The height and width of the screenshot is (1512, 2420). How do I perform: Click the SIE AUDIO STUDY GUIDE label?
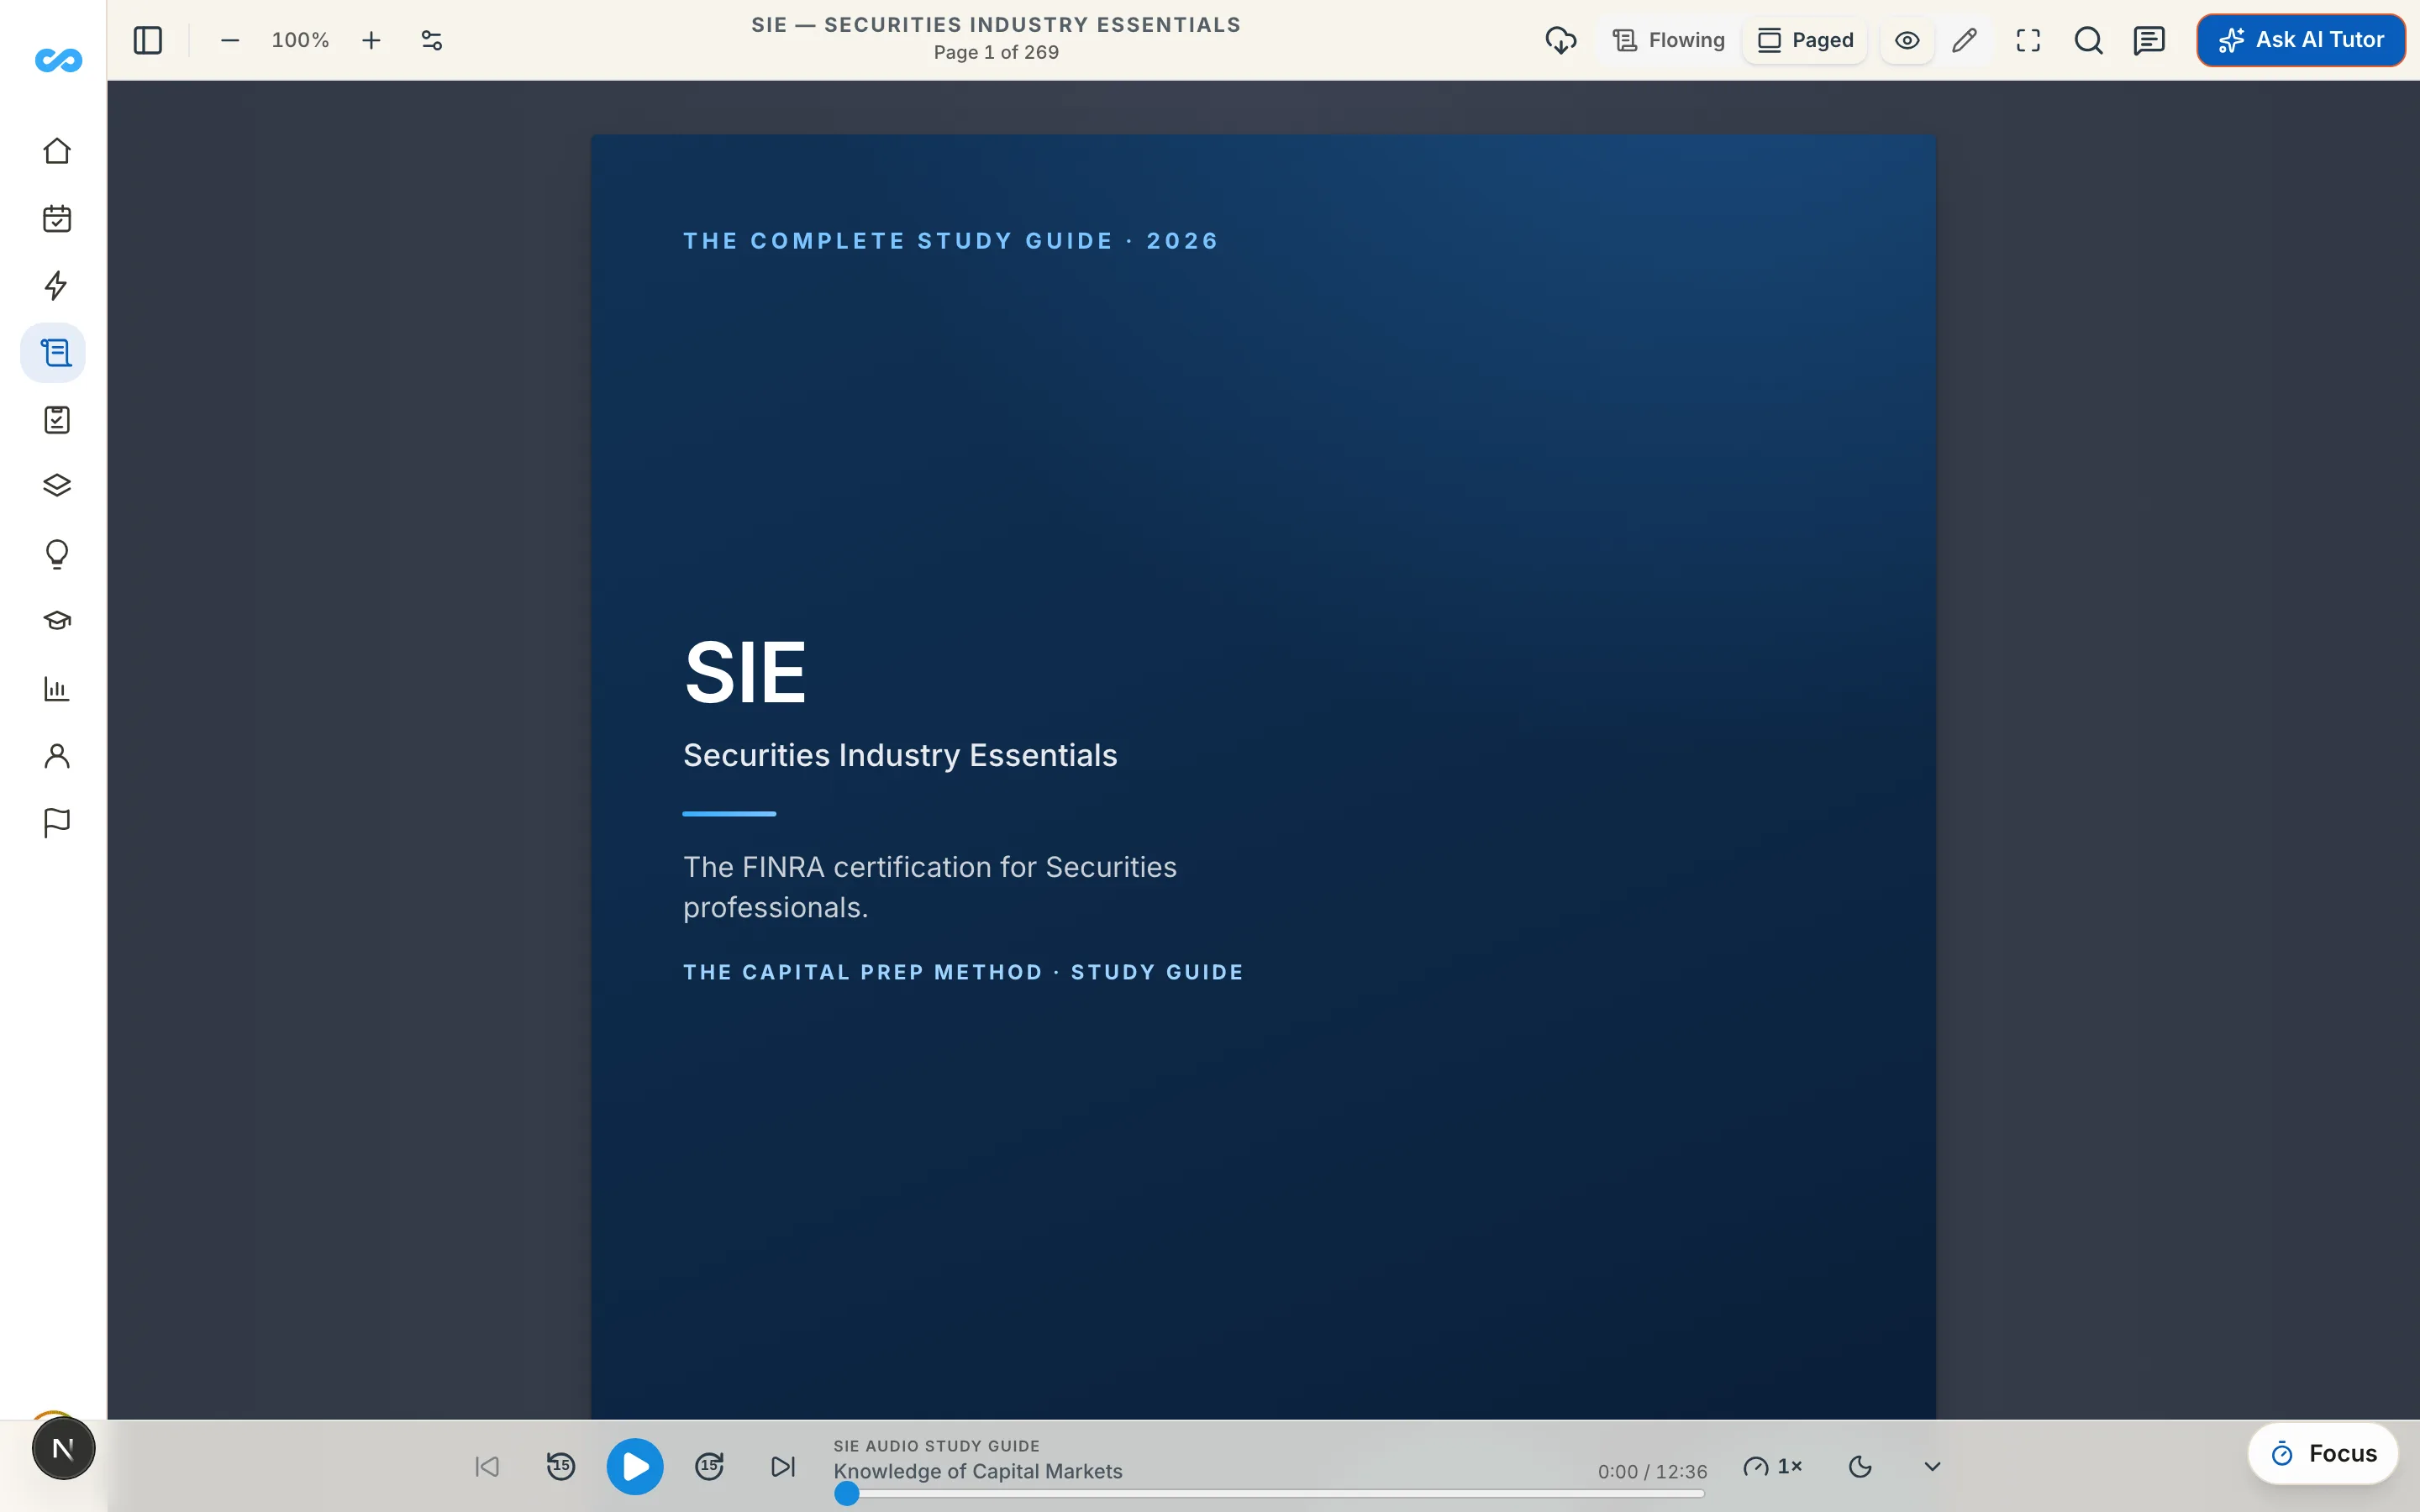point(937,1446)
